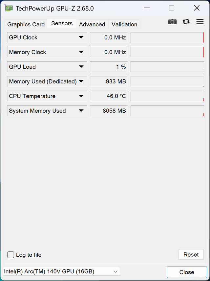Click the GPU Clock history graph
This screenshot has width=210, height=281.
(x=167, y=37)
